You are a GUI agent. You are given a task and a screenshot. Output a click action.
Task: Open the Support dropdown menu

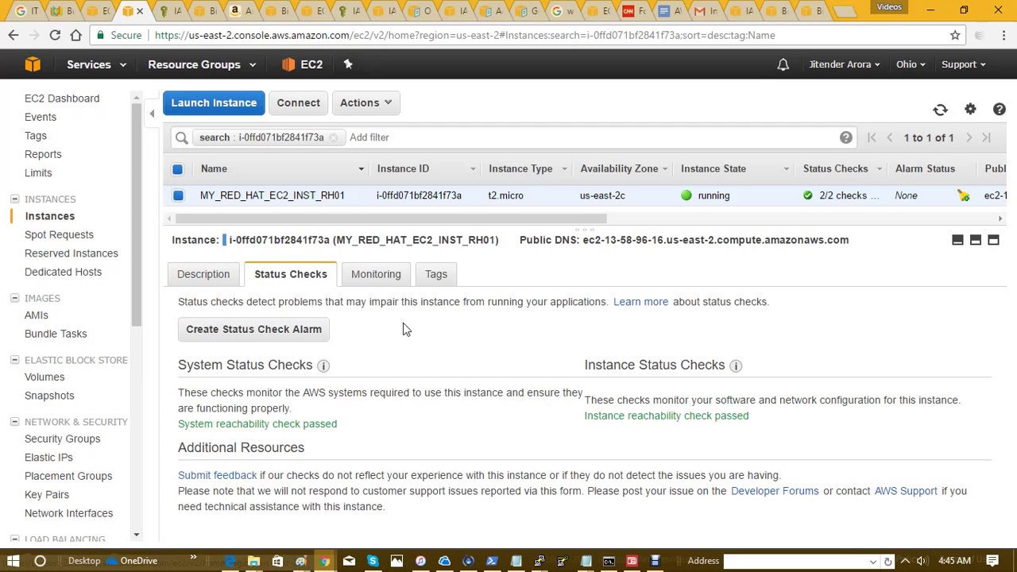point(964,64)
